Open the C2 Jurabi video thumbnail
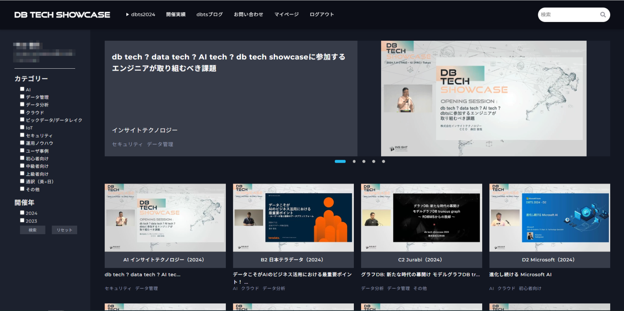This screenshot has height=311, width=624. [421, 217]
